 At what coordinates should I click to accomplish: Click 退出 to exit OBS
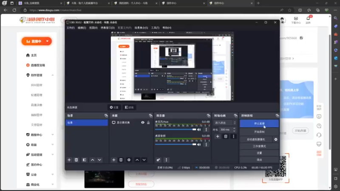tap(259, 160)
